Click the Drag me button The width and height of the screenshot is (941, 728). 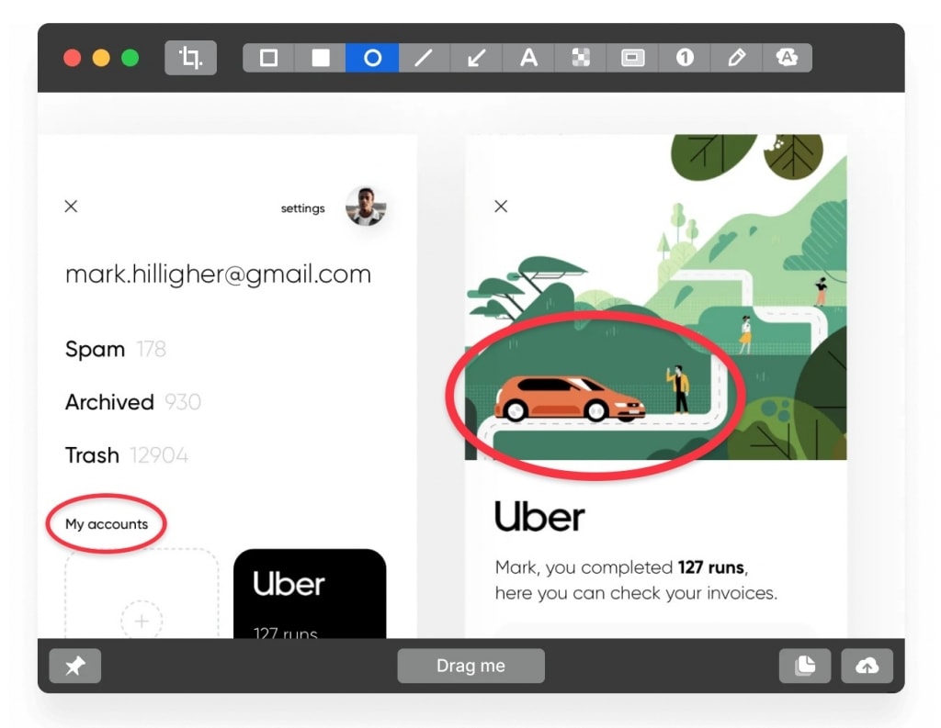pyautogui.click(x=471, y=666)
